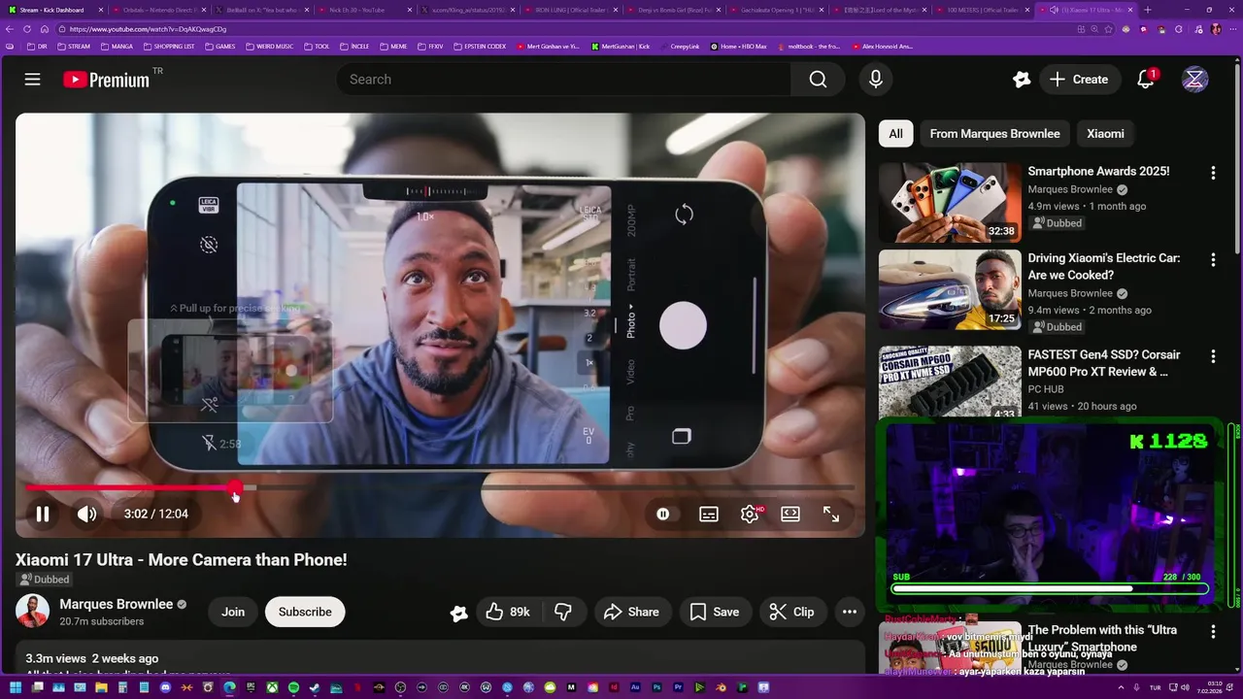This screenshot has height=699, width=1243.
Task: Go back in browser history
Action: click(x=10, y=29)
